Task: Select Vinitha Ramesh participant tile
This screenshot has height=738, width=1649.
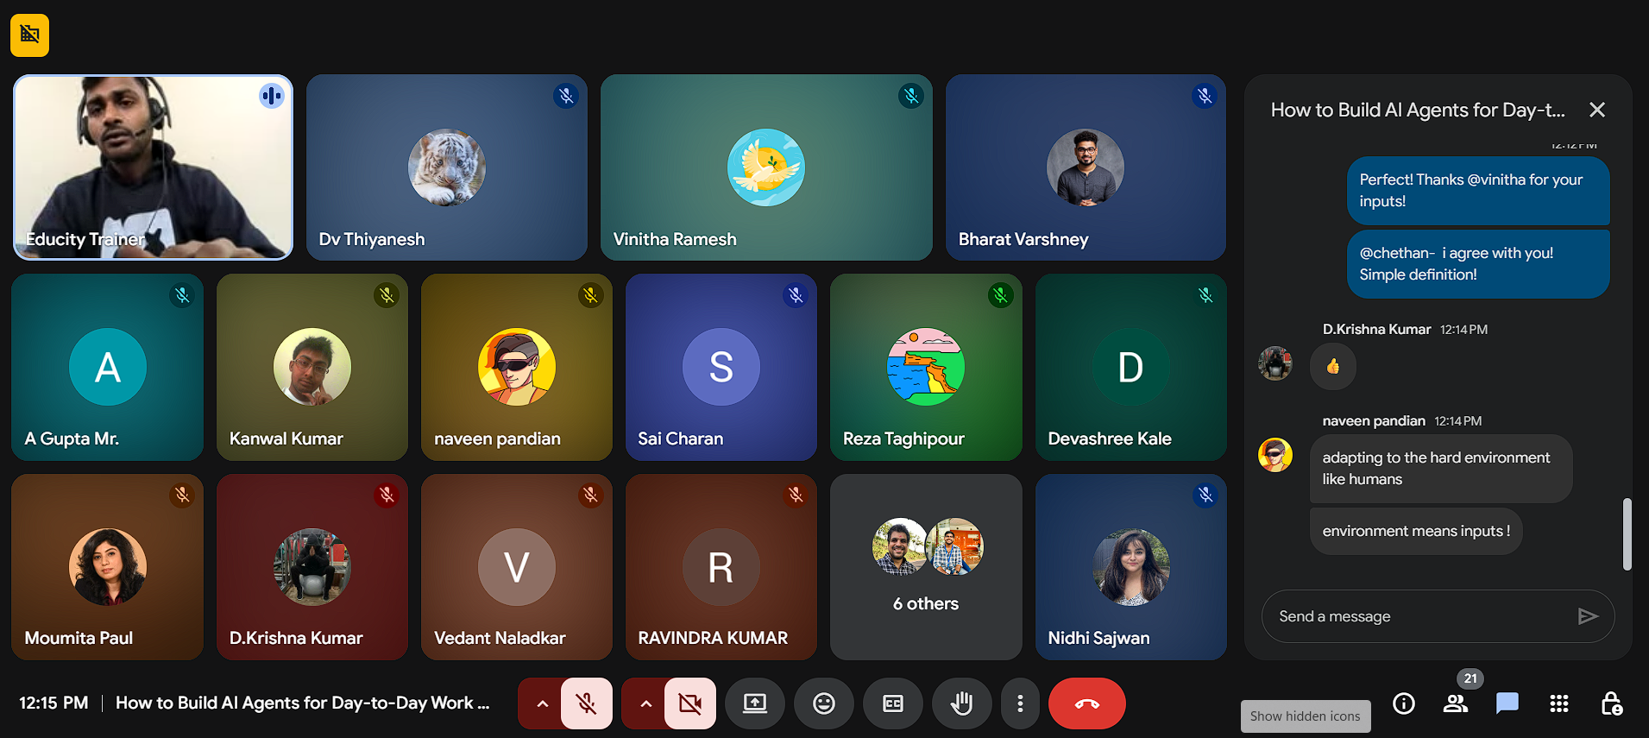Action: click(766, 167)
